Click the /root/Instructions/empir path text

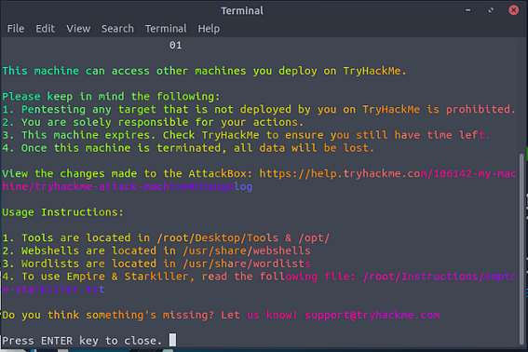[440, 277]
